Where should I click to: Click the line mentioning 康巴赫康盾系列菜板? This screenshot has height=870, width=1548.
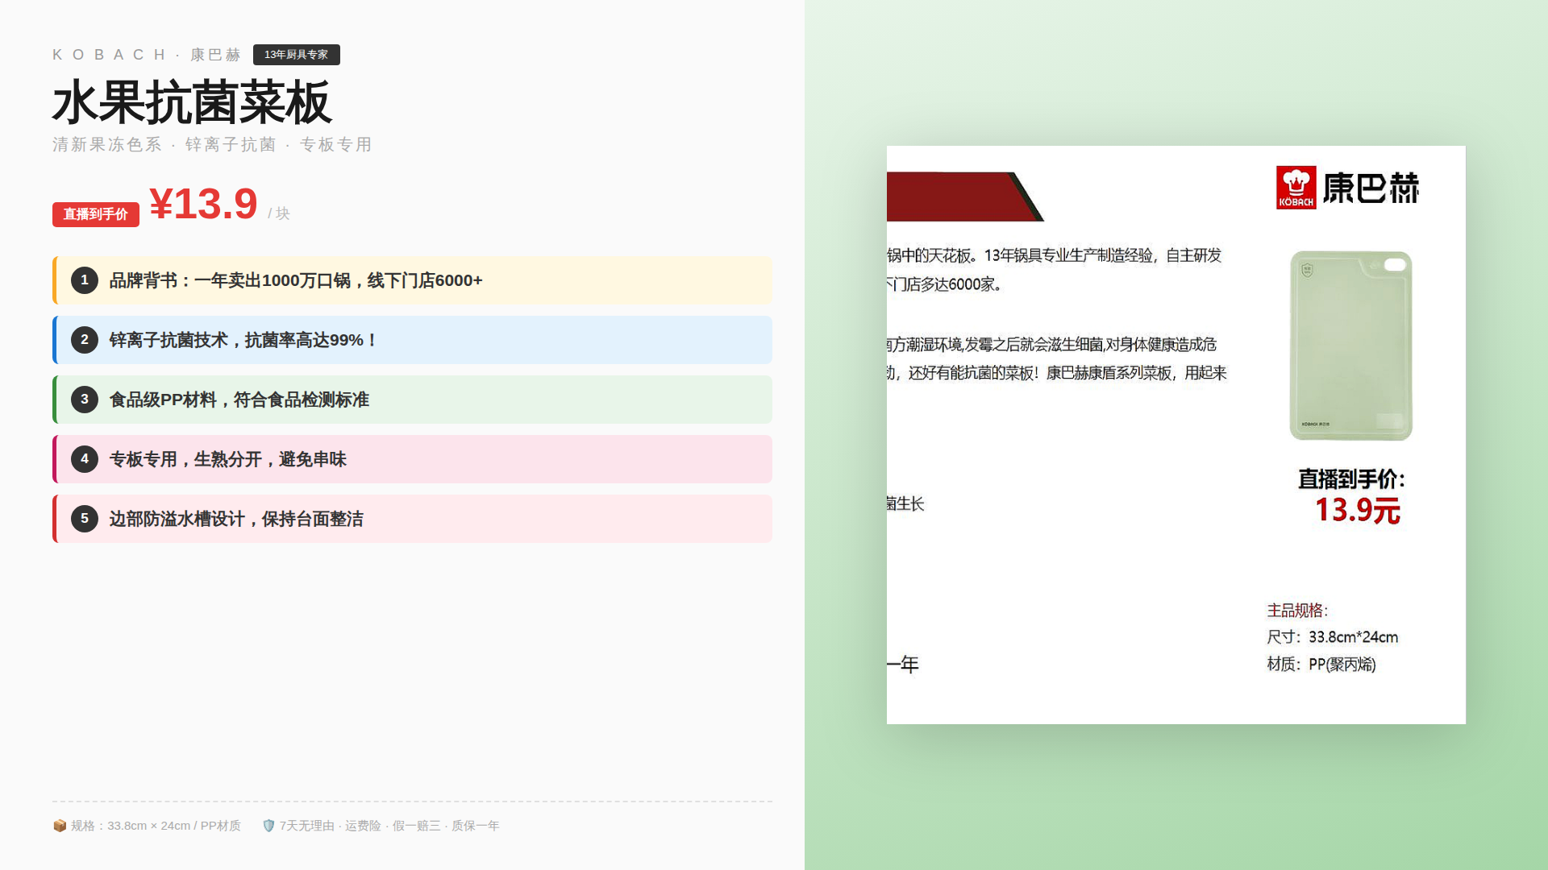(1057, 373)
